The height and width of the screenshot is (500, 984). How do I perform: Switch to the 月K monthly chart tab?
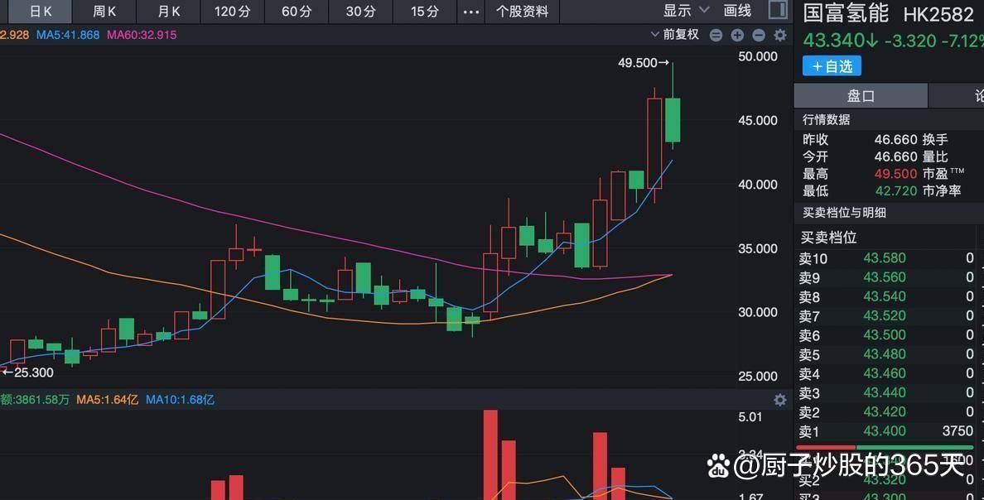tap(168, 12)
